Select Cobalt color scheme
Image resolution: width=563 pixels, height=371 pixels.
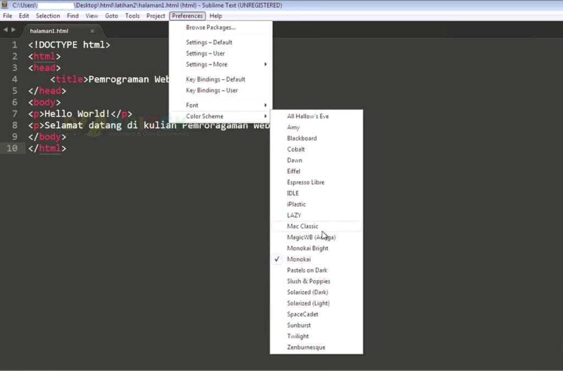pos(316,149)
